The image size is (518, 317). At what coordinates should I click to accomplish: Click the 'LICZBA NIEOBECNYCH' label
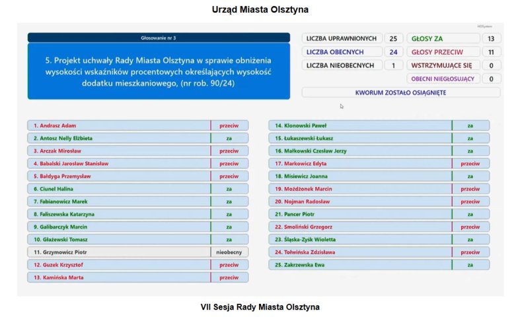click(342, 65)
